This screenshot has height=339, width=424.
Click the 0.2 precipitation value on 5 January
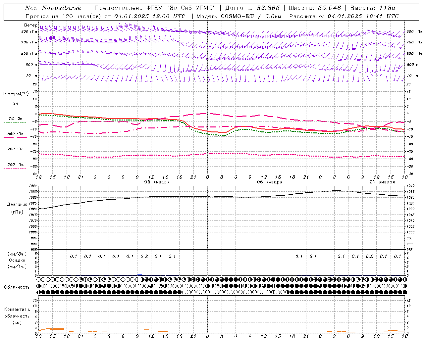[144, 256]
